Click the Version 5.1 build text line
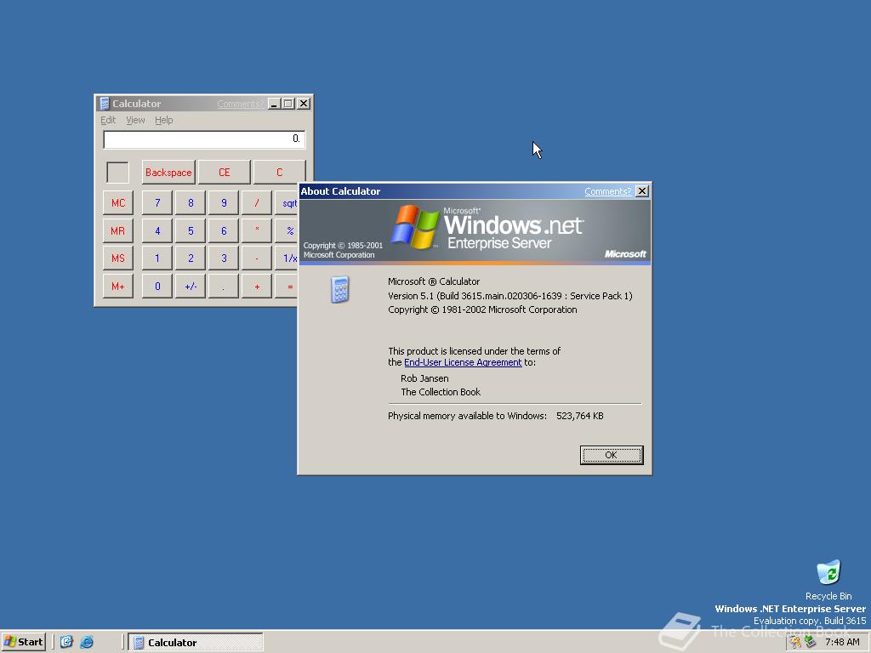The image size is (871, 653). tap(510, 296)
